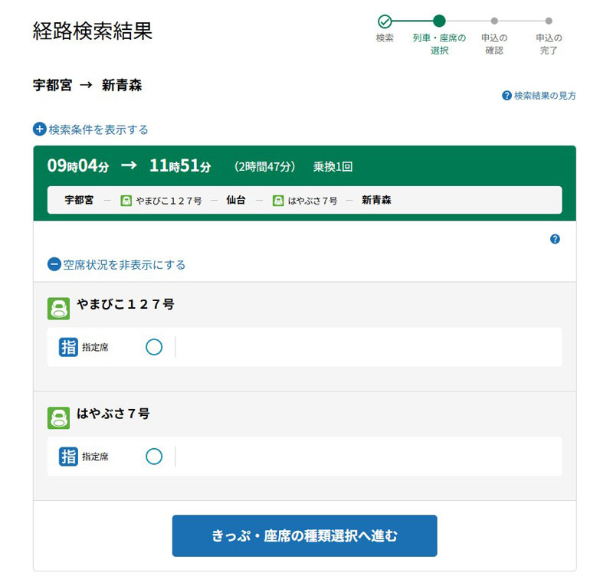Image resolution: width=613 pixels, height=586 pixels.
Task: Click 仙台 transfer station in the route bar
Action: tap(236, 201)
